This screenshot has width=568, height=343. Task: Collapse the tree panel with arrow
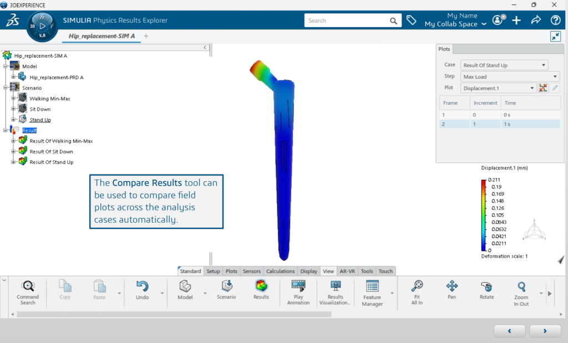(205, 48)
